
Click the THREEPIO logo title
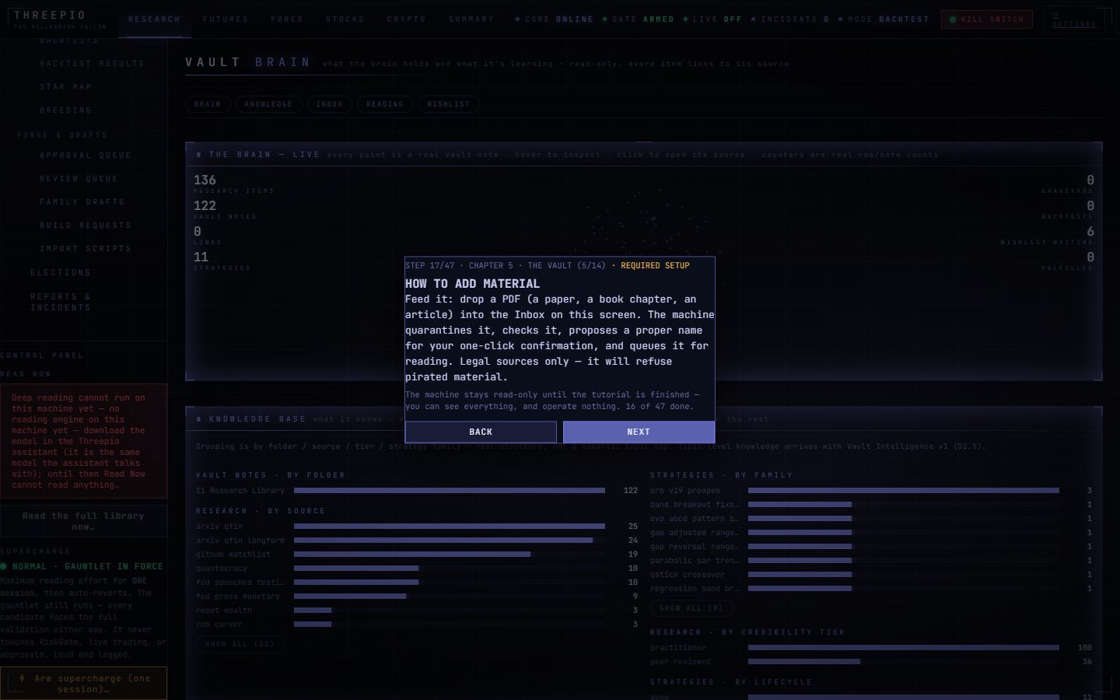pos(50,15)
